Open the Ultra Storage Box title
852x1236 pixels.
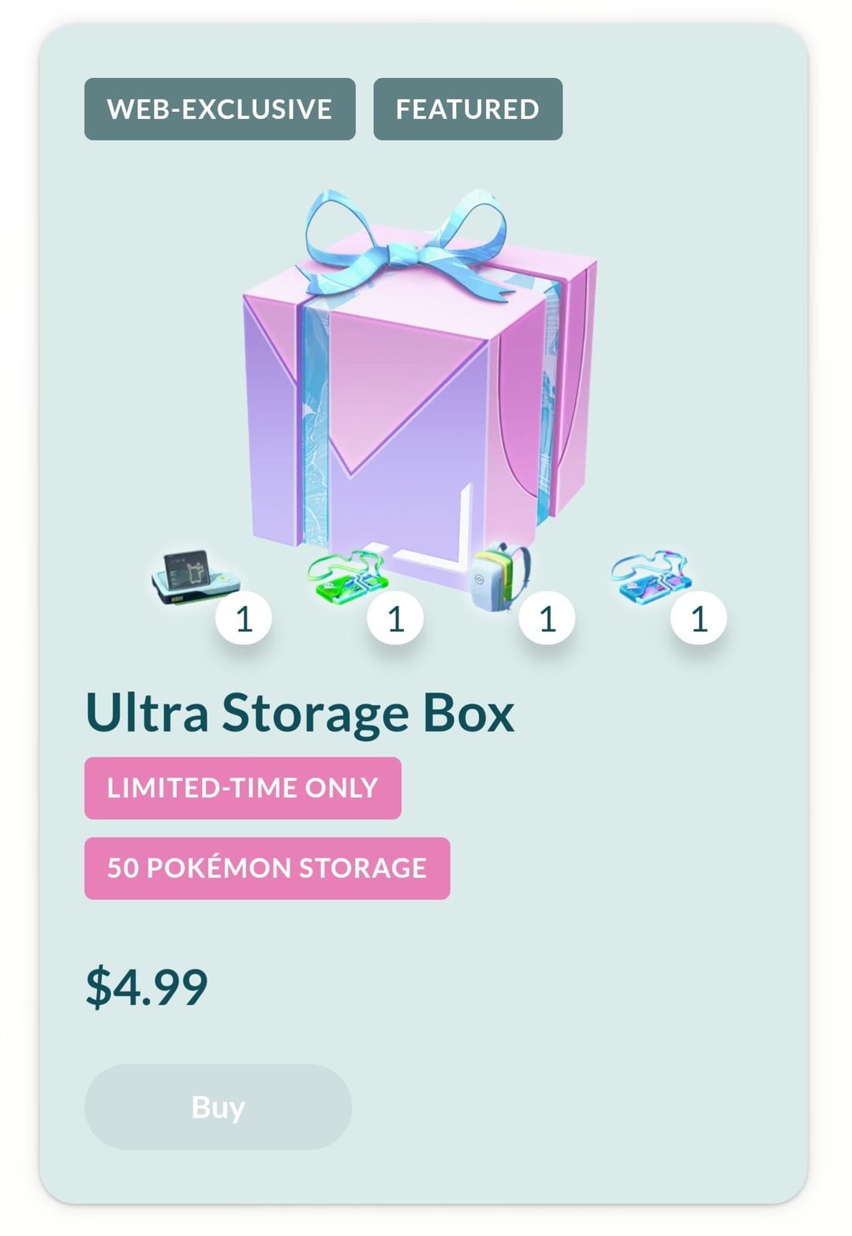pos(300,713)
